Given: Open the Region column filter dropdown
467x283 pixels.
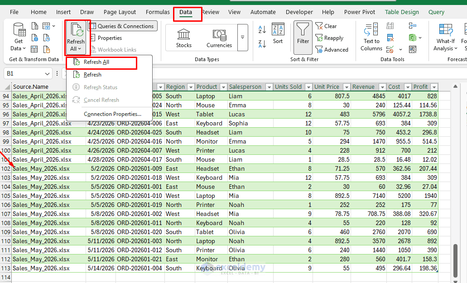Looking at the screenshot, I should tap(191, 87).
